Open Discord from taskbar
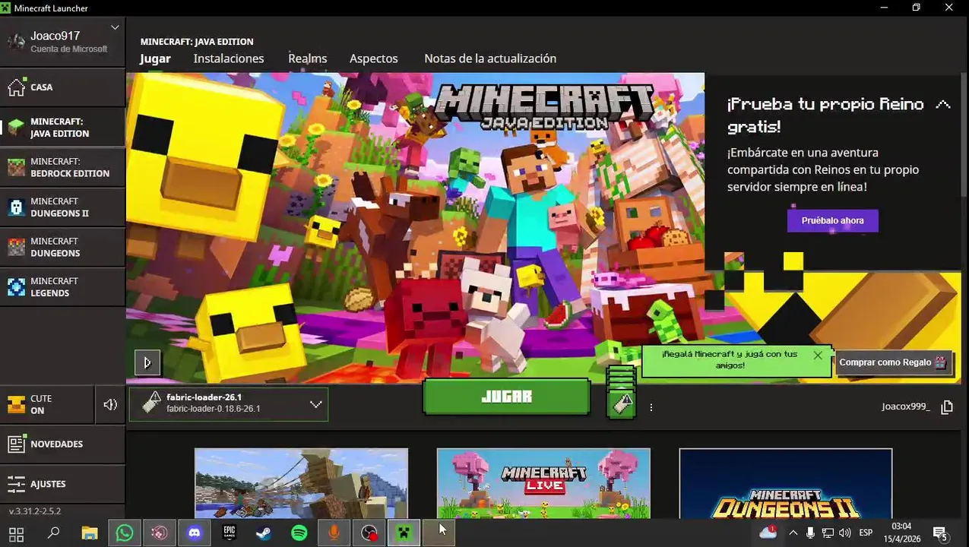Viewport: 969px width, 547px height. point(194,533)
